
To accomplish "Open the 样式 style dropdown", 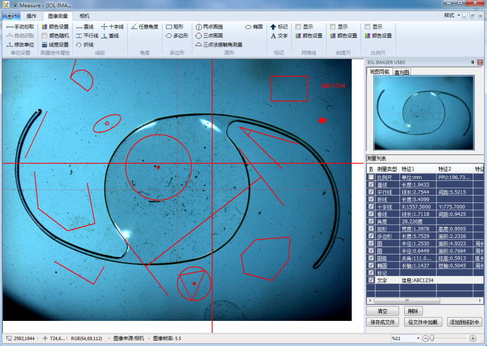I will (x=451, y=15).
